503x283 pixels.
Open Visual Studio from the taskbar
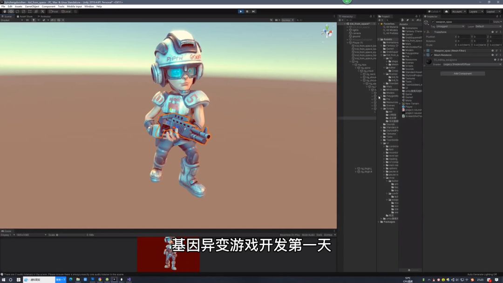point(129,280)
